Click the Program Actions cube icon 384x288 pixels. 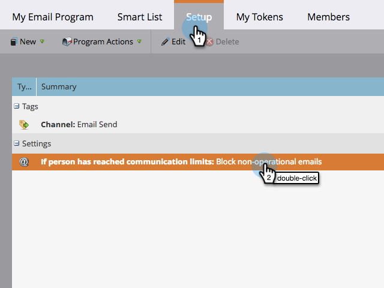[67, 42]
